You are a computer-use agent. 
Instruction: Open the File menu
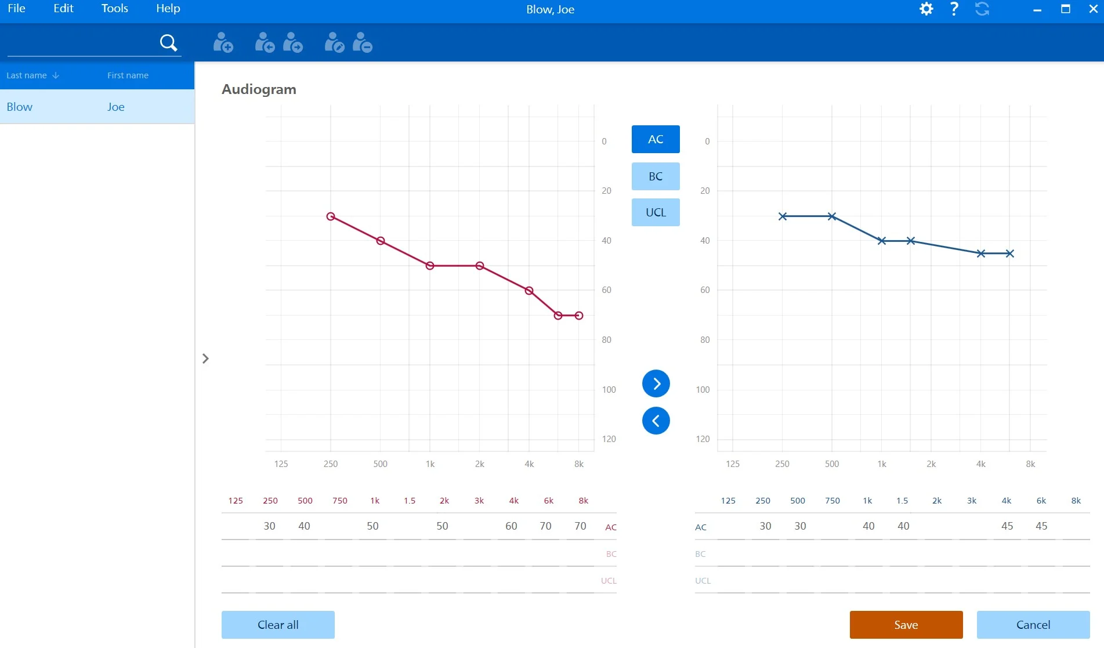(x=16, y=8)
